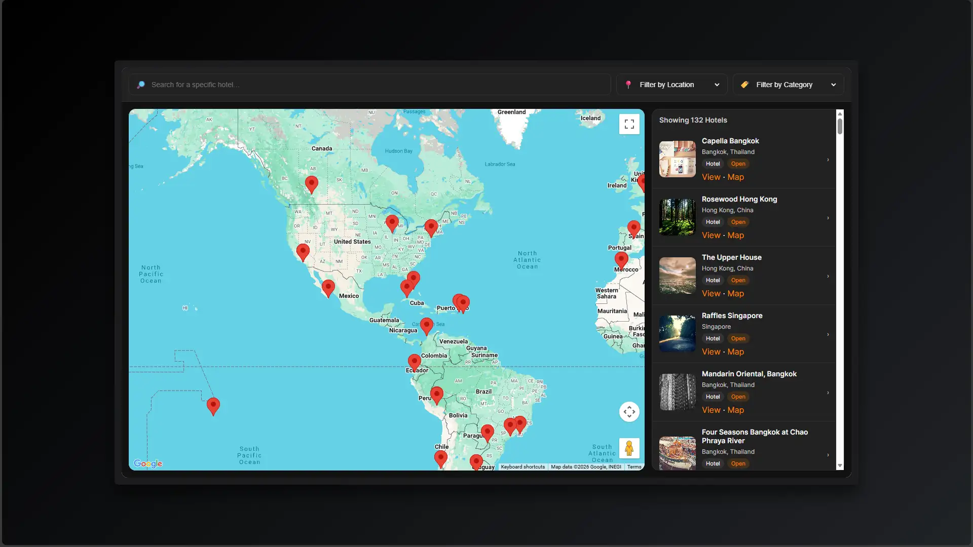
Task: Click the pin on Ecuador
Action: pos(414,362)
